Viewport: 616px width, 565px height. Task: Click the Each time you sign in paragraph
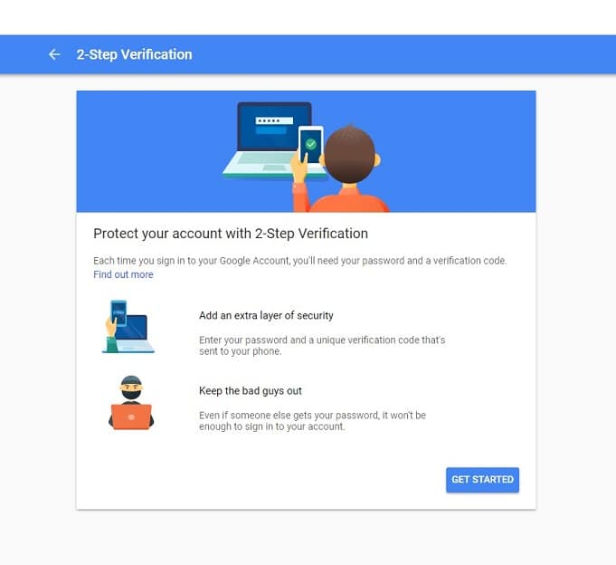300,261
